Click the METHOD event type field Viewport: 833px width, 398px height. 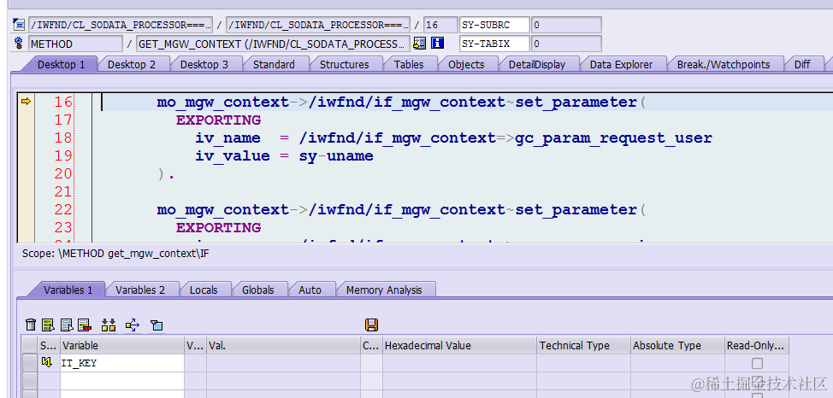pos(75,44)
